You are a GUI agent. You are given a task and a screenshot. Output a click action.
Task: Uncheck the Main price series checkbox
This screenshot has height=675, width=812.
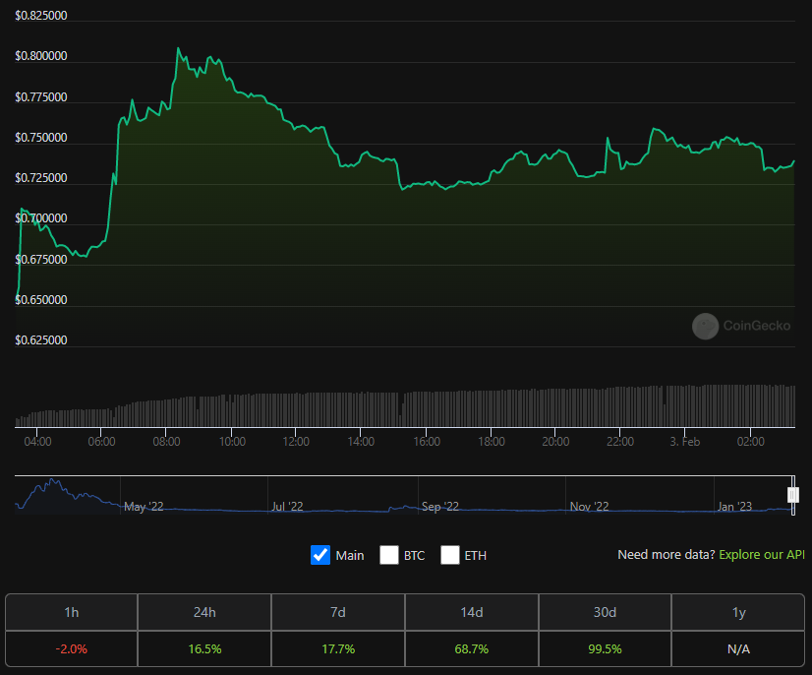320,555
